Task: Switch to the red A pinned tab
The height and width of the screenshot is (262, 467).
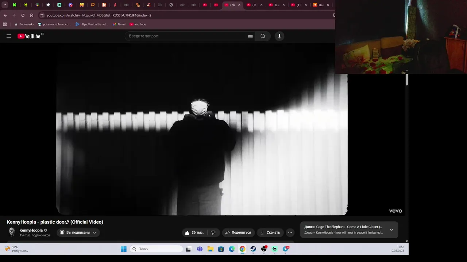Action: pyautogui.click(x=115, y=5)
